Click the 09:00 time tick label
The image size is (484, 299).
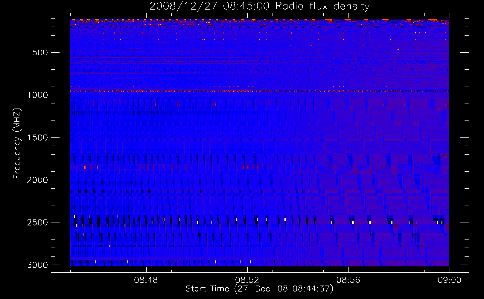pos(450,280)
